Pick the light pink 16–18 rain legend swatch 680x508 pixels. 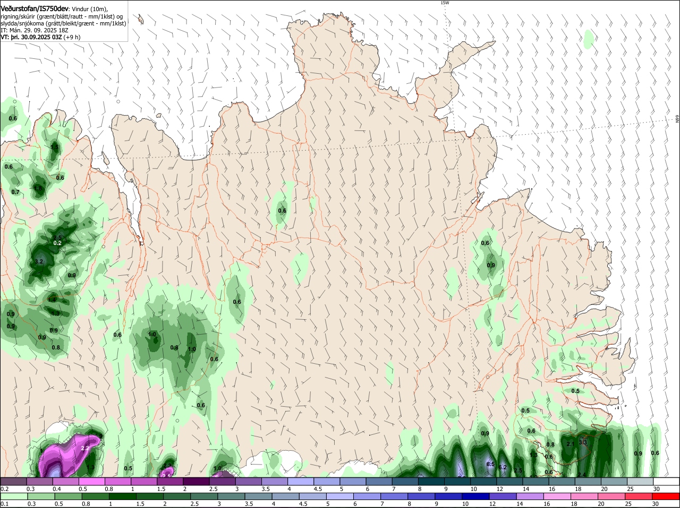pos(557,496)
